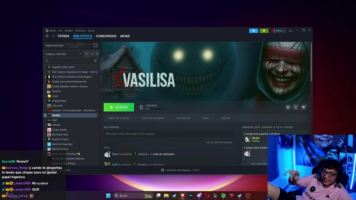Go to the BIBLIOTECA tab
Image resolution: width=356 pixels, height=200 pixels.
point(83,36)
